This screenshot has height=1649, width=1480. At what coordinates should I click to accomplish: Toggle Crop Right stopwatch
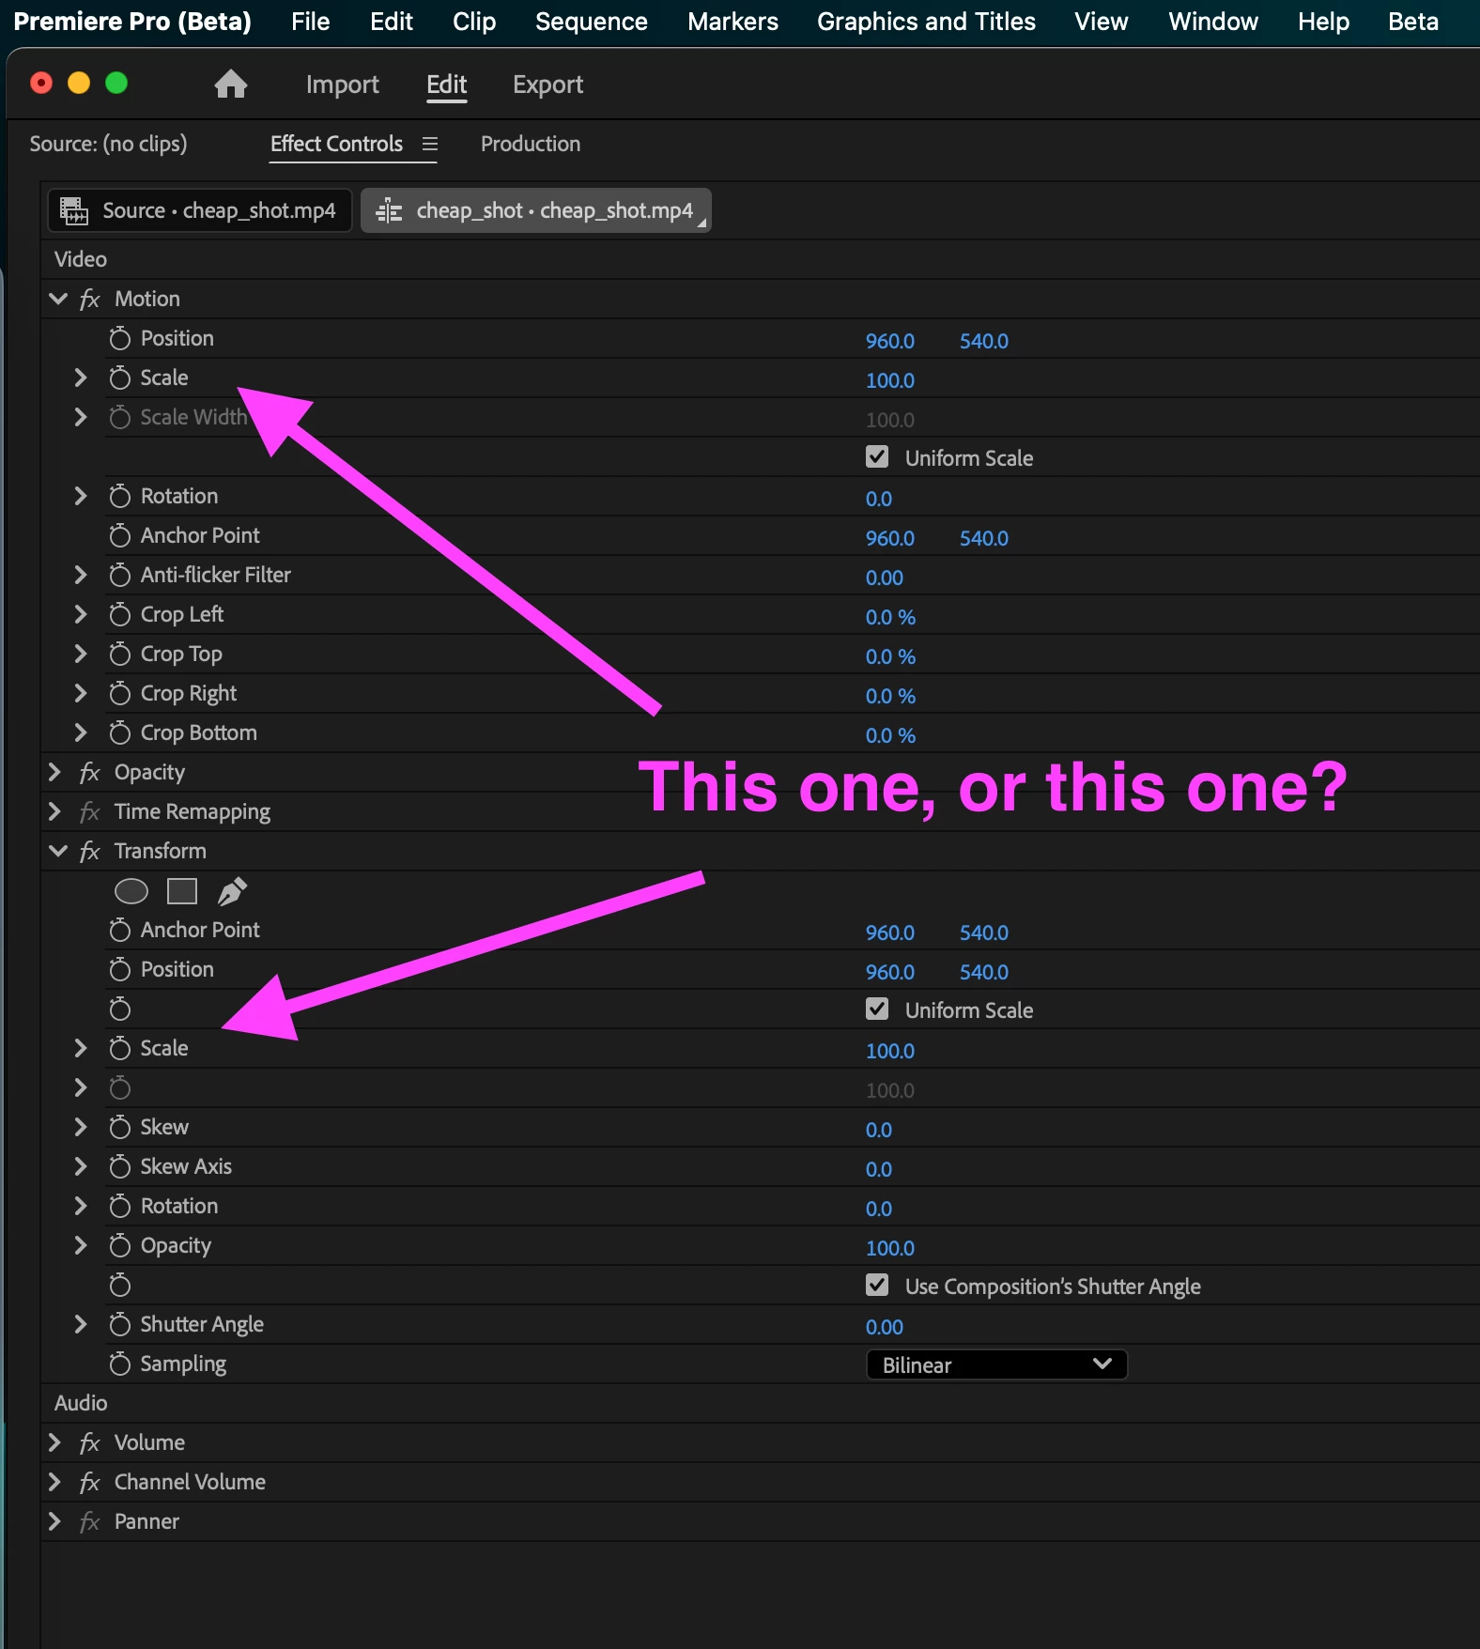click(119, 693)
